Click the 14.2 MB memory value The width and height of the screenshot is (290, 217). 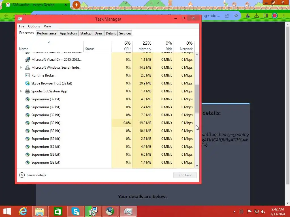(x=145, y=68)
